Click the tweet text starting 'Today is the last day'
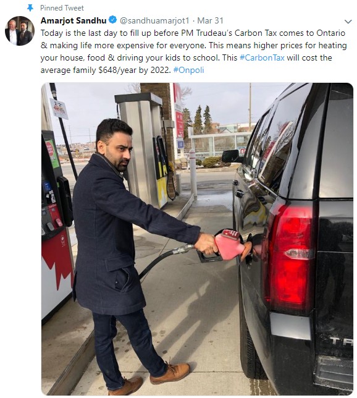The width and height of the screenshot is (357, 398). point(193,51)
